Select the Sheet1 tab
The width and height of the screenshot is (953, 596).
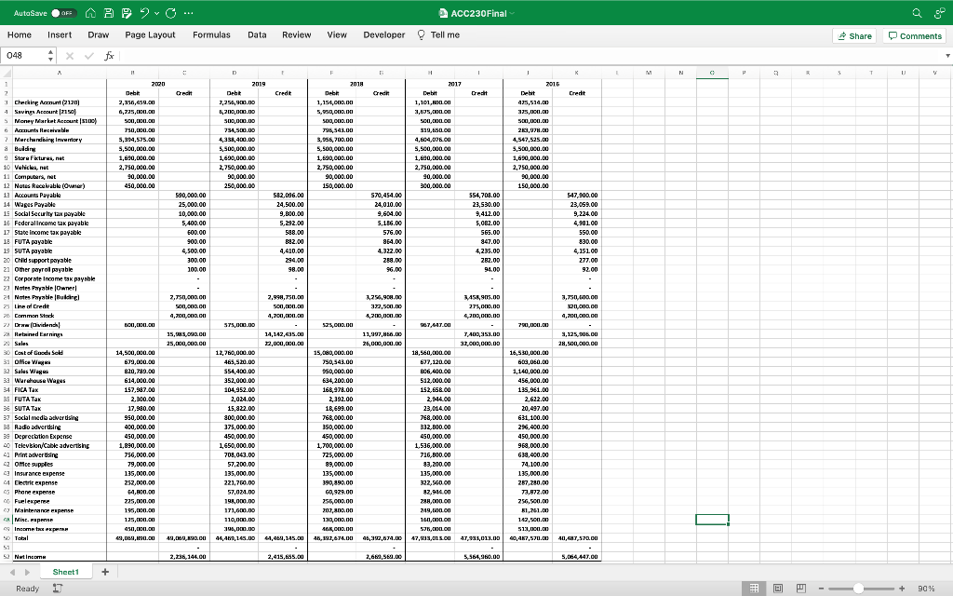(65, 571)
